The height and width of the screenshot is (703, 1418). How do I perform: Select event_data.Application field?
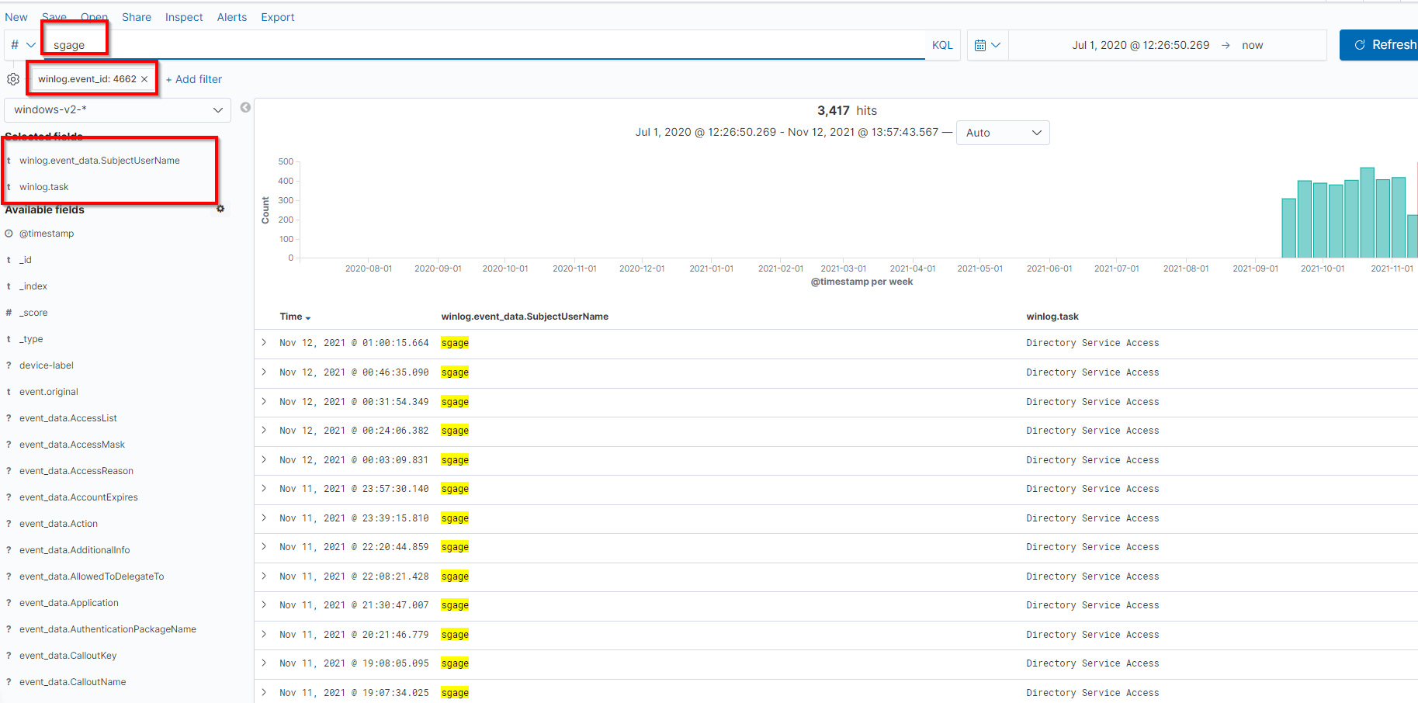pyautogui.click(x=69, y=603)
